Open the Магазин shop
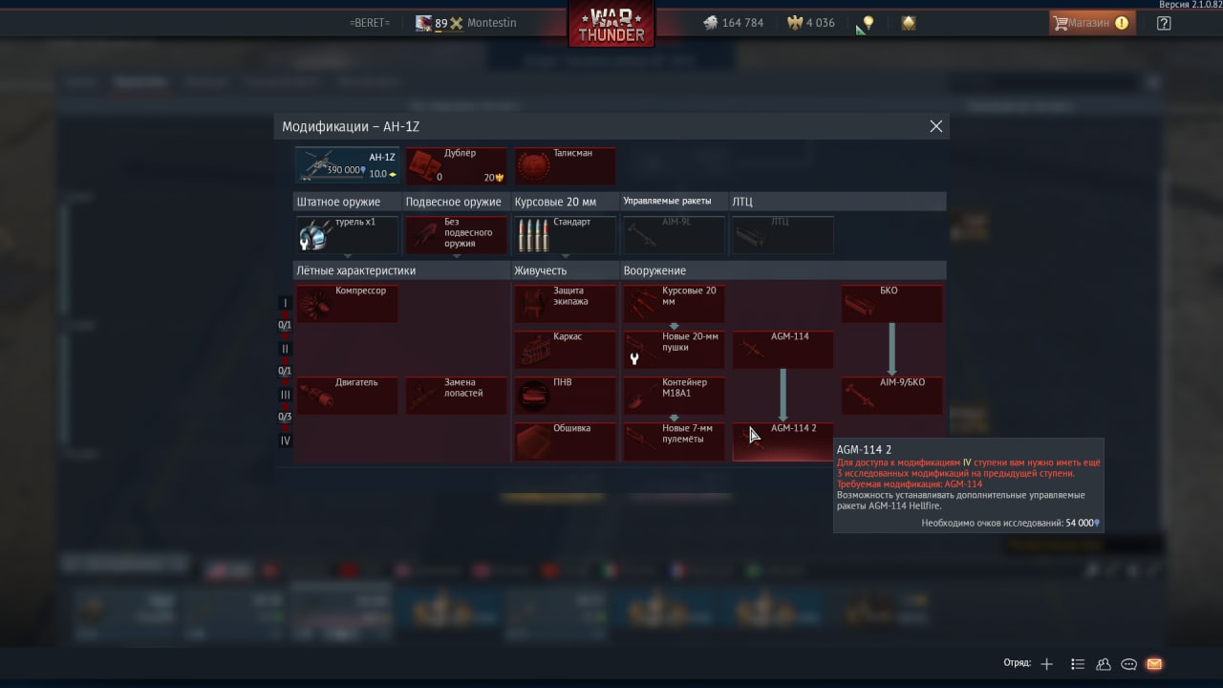This screenshot has height=688, width=1223. click(1092, 23)
